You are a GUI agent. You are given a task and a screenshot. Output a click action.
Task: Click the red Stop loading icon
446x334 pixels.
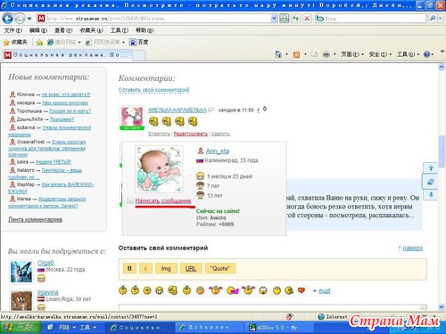307,19
